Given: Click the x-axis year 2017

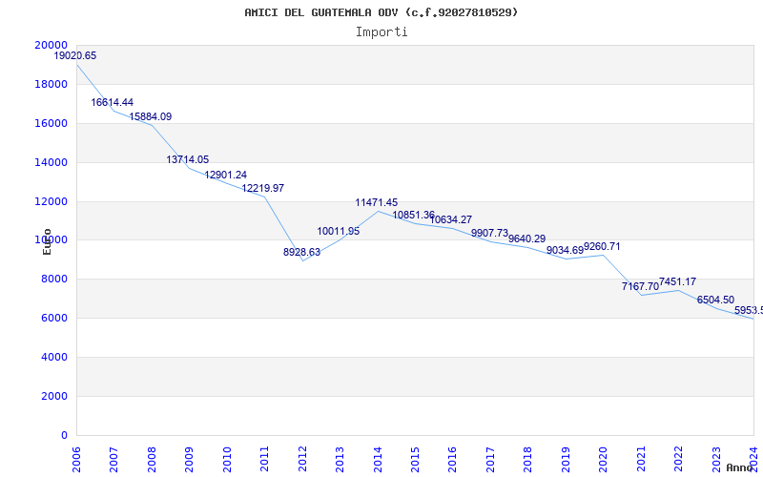Looking at the screenshot, I should click(x=490, y=459).
